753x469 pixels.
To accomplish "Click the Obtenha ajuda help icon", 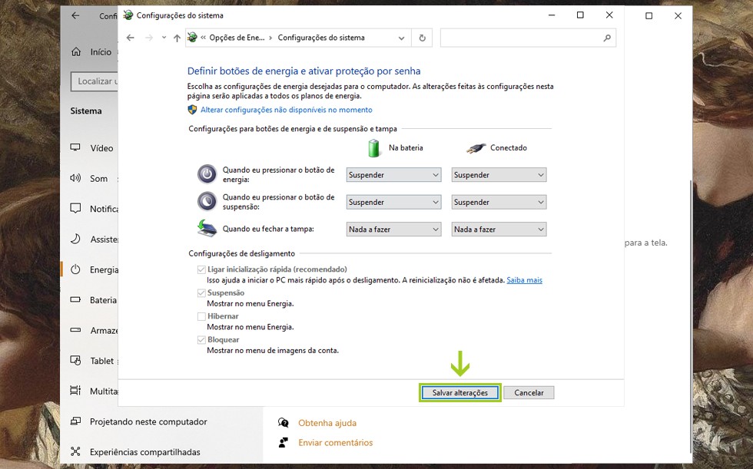I will [284, 423].
